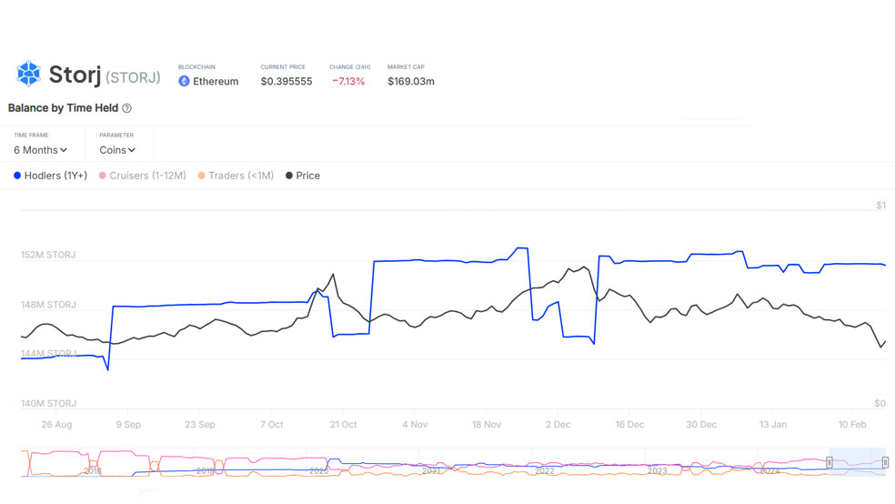This screenshot has width=895, height=504.
Task: Open the Coins parameter dropdown
Action: [117, 150]
